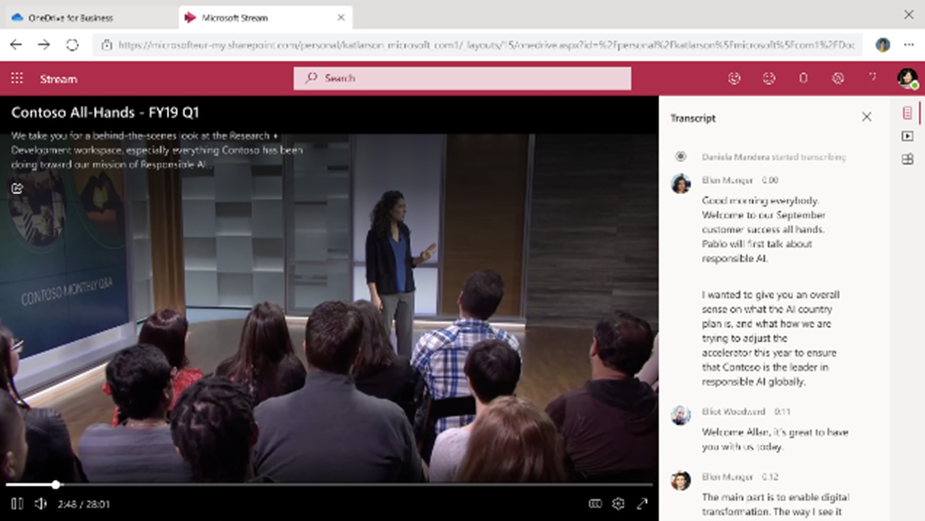
Task: Reload the page
Action: point(72,45)
